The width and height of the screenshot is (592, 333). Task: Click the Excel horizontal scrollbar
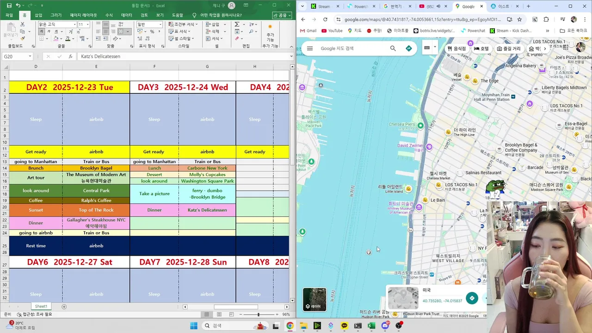[236, 307]
